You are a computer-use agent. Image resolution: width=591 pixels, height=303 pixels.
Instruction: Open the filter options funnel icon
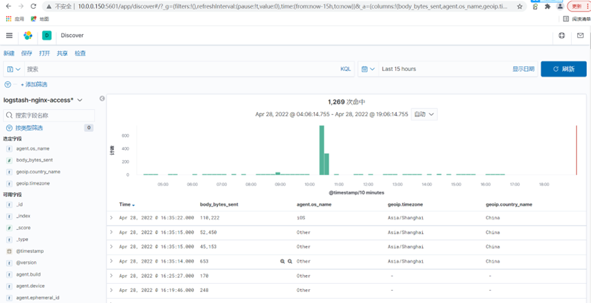coord(7,85)
